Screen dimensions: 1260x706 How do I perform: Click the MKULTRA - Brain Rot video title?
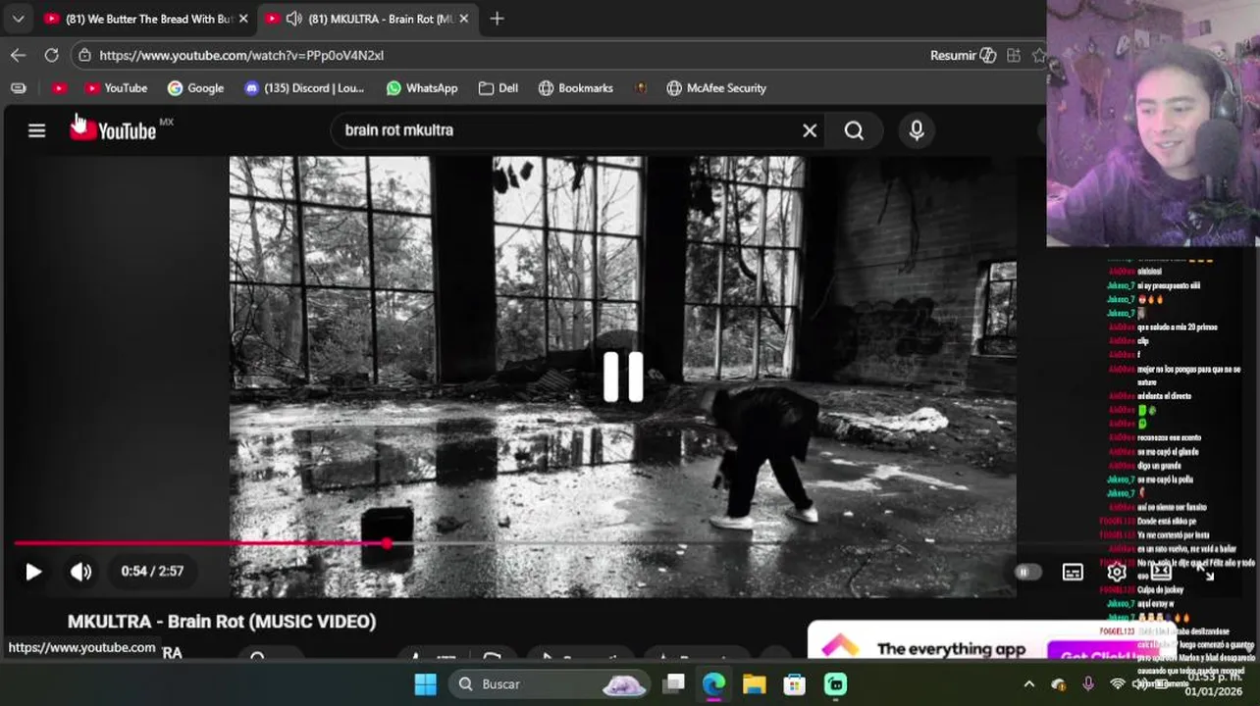coord(222,622)
